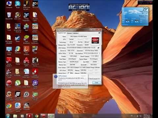Open the green GPU-Z taskbar button
158x118 pixels.
tap(51, 116)
